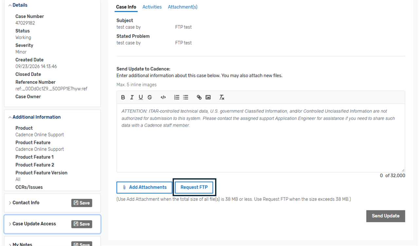Save the Case Update Access section

tap(82, 224)
